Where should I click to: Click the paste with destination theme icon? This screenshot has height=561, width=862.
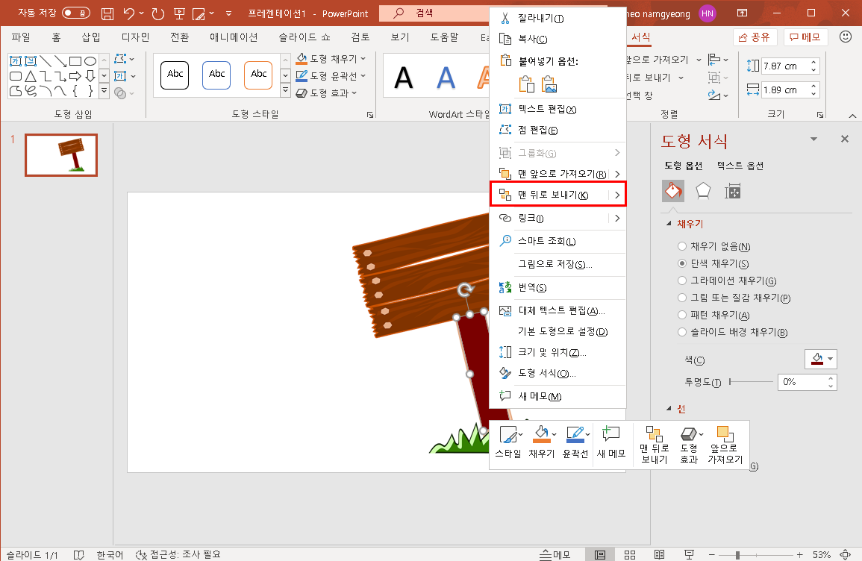pos(526,84)
